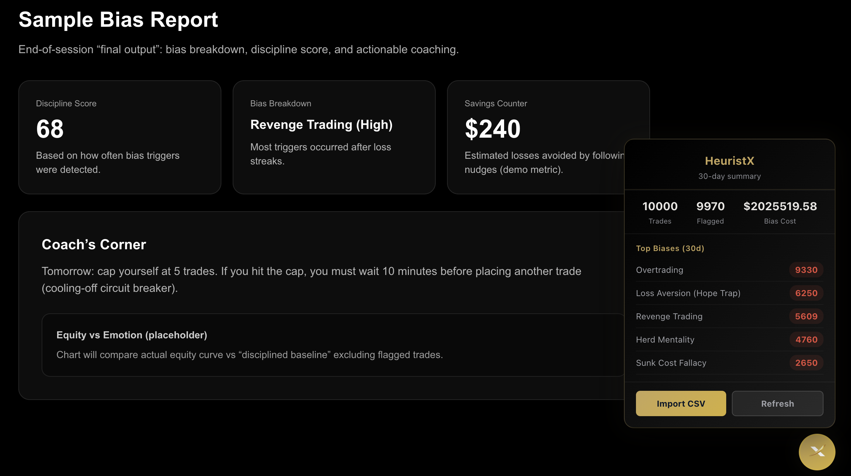851x476 pixels.
Task: Click the 9330 Overtrading count badge
Action: tap(806, 270)
